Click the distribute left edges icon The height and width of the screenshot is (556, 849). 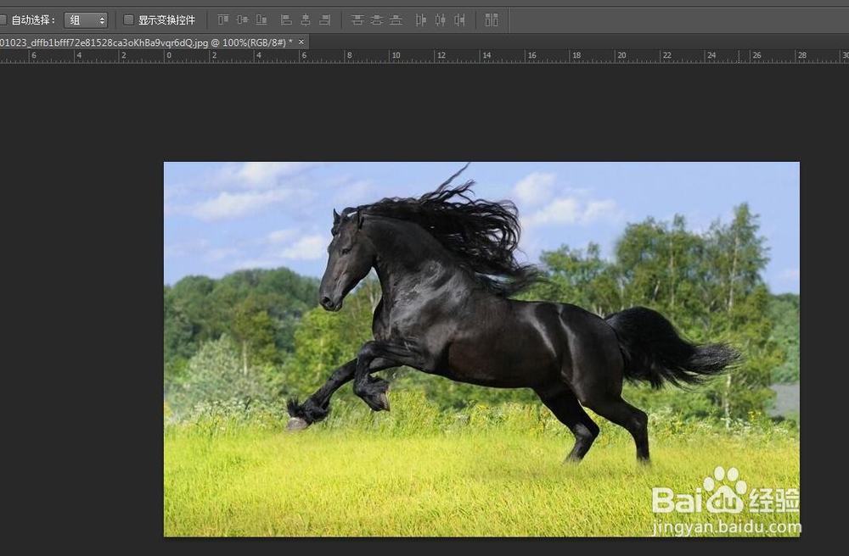pos(421,20)
